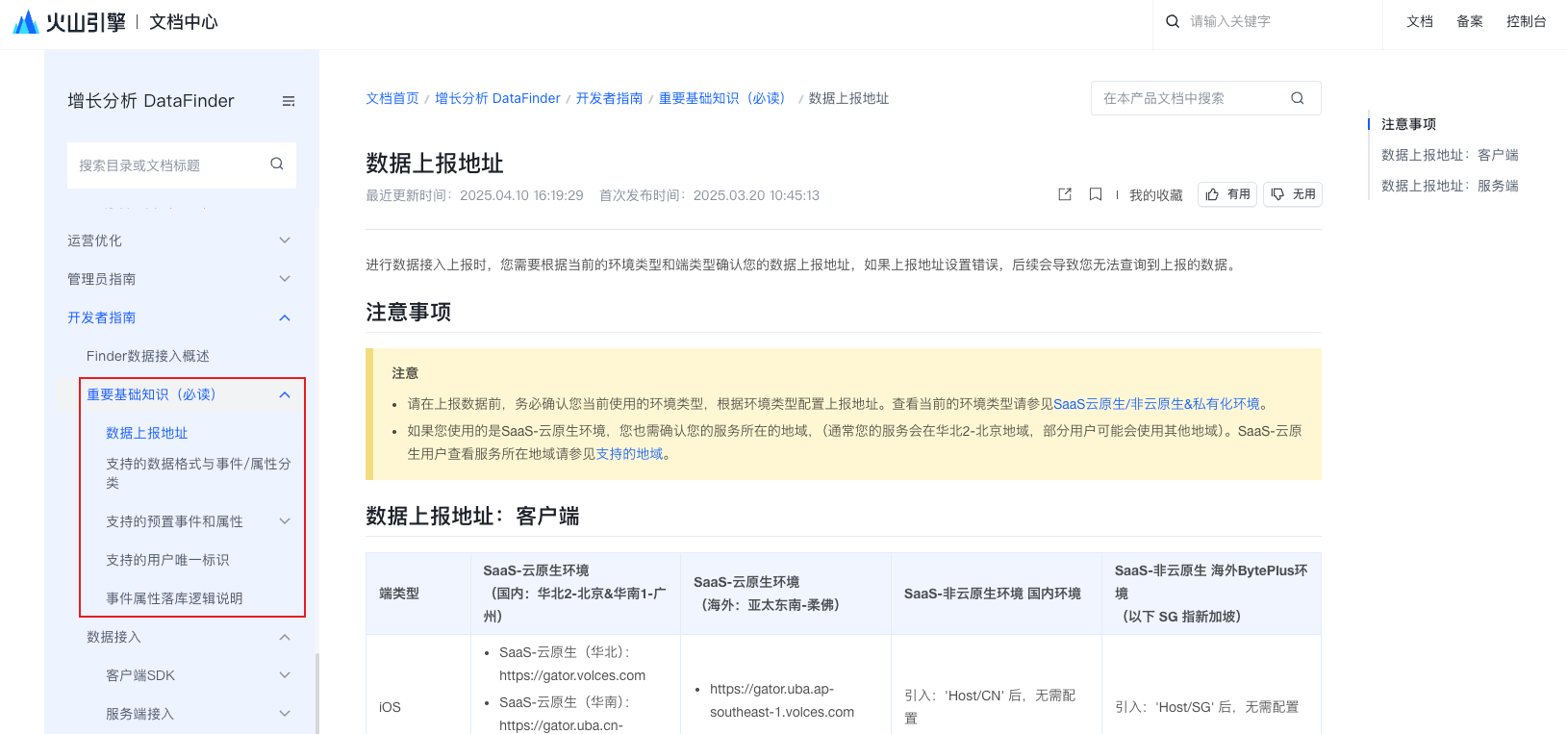Open 支持的用户唯一标识
The image size is (1567, 734).
coord(167,560)
